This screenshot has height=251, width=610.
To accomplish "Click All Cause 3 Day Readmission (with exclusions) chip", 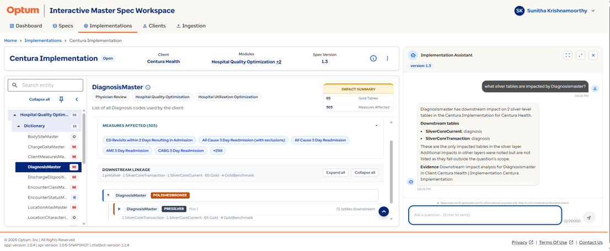I will tap(244, 140).
